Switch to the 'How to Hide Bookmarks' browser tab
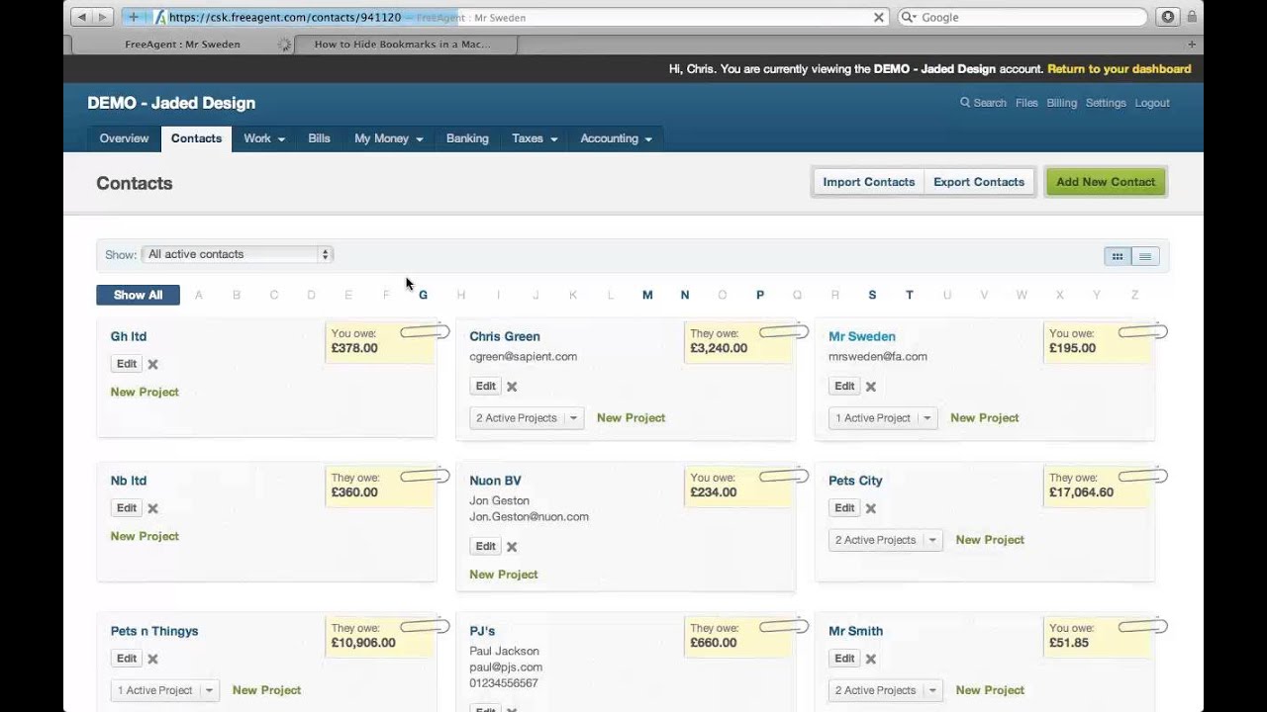Image resolution: width=1267 pixels, height=712 pixels. point(406,44)
